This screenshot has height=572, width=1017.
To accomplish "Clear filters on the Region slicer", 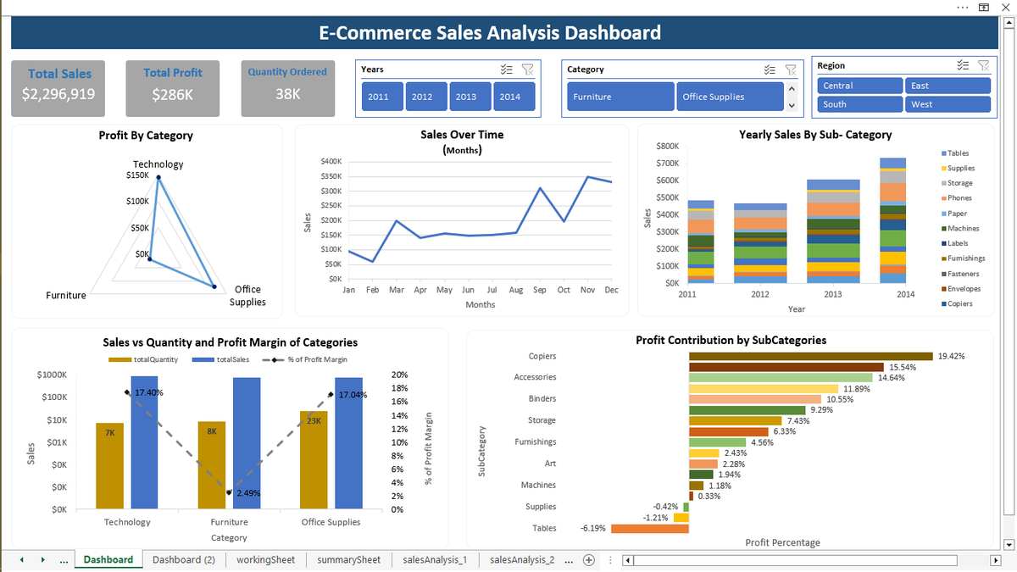I will 983,65.
